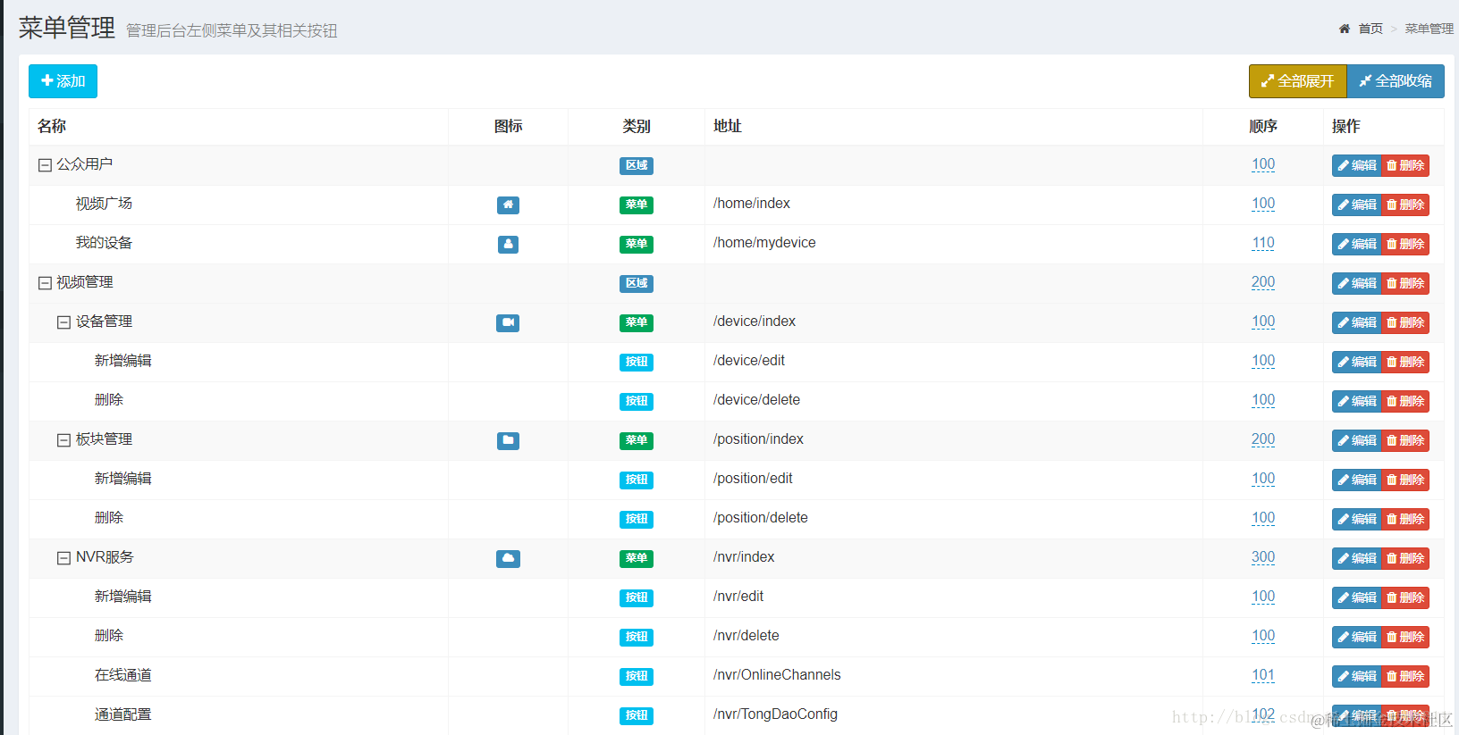Click the home icon for 视频广场

(x=508, y=205)
